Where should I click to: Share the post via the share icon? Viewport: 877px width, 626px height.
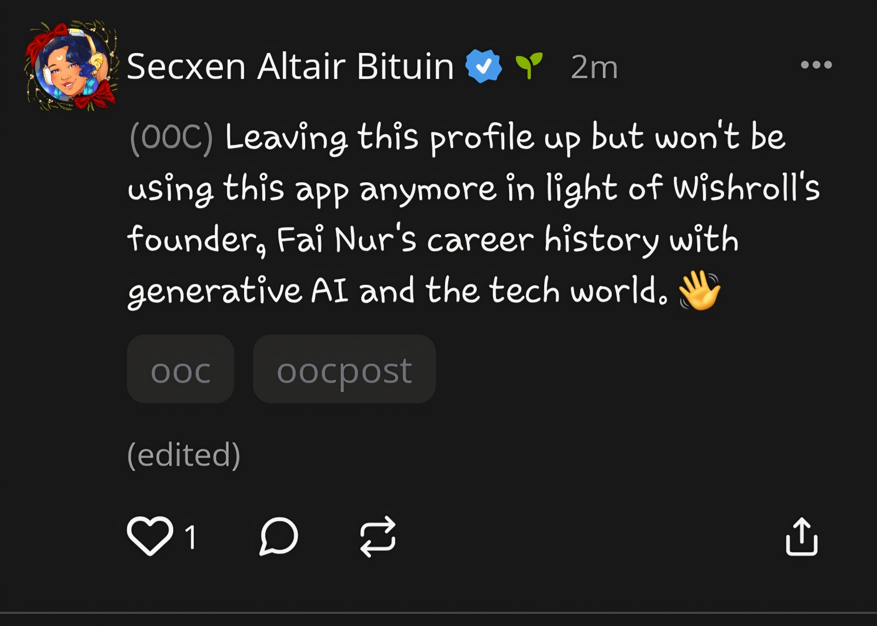point(802,537)
